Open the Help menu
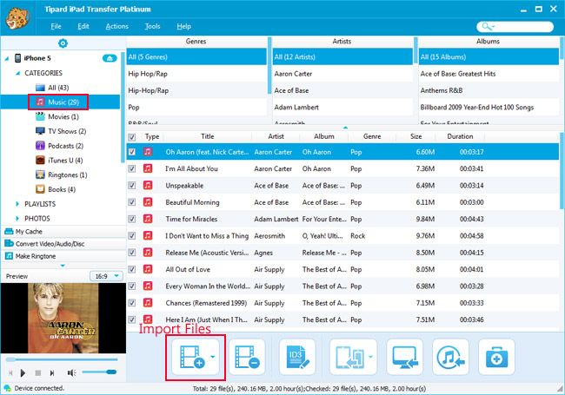The image size is (565, 395). (x=183, y=26)
